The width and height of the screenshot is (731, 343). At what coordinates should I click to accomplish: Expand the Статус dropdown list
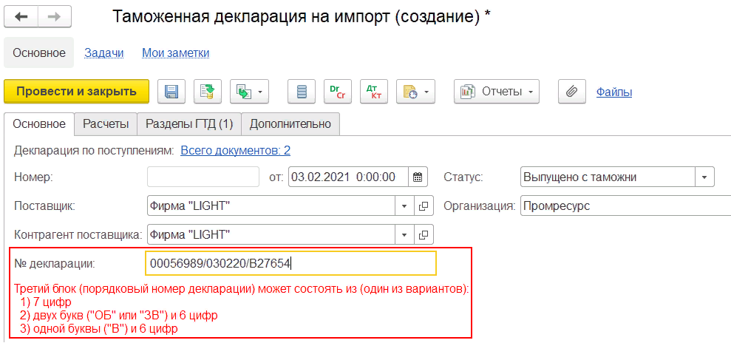click(x=704, y=177)
